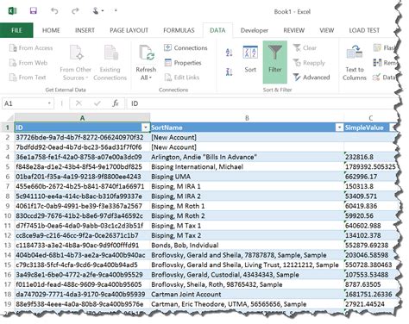Image resolution: width=409 pixels, height=324 pixels.
Task: Clear the current filter
Action: pos(305,48)
